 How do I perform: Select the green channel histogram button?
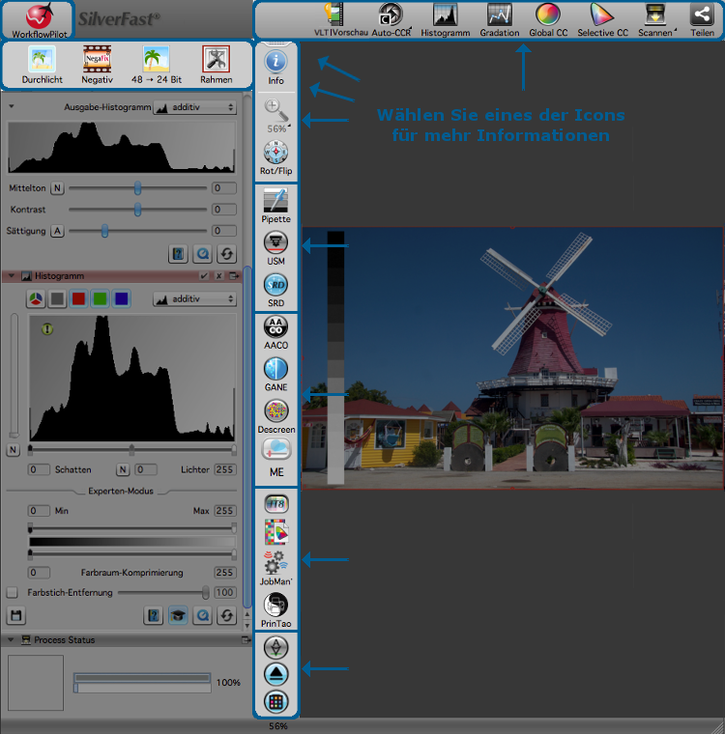click(100, 298)
